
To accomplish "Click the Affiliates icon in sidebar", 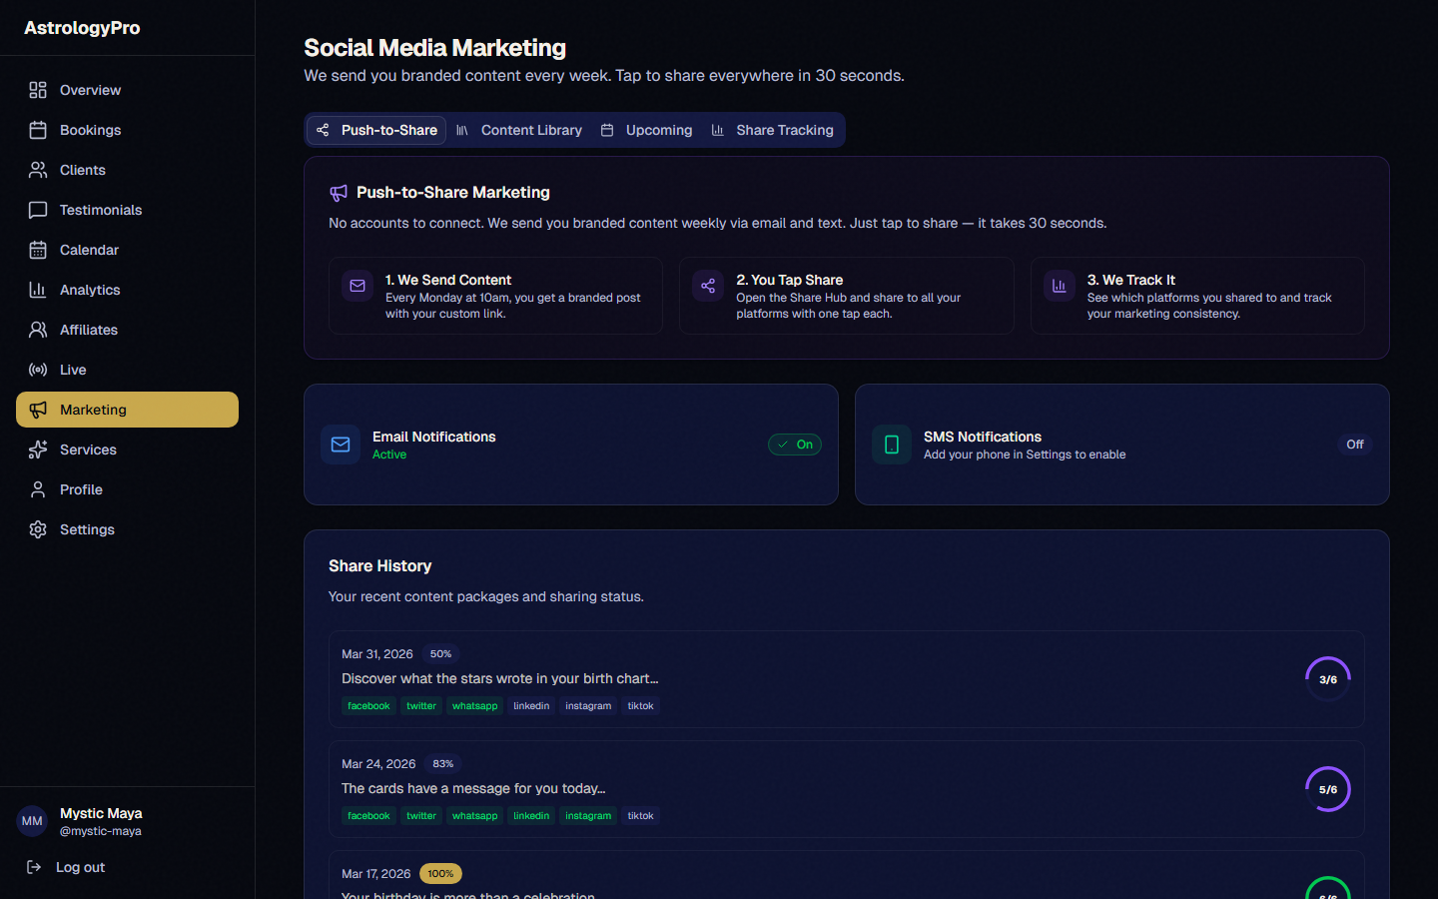I will (x=38, y=329).
